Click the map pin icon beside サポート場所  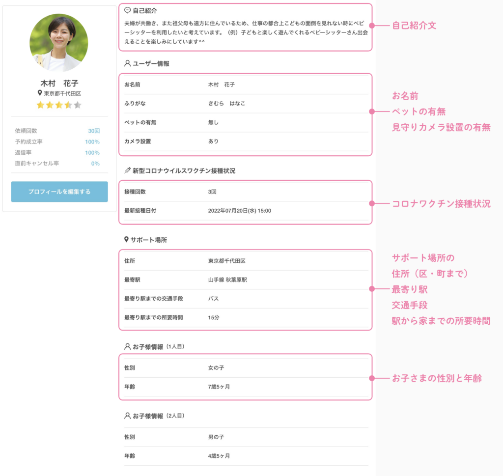click(x=126, y=240)
